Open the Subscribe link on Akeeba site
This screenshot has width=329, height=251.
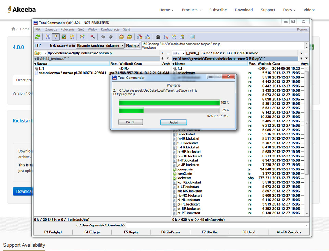click(218, 10)
